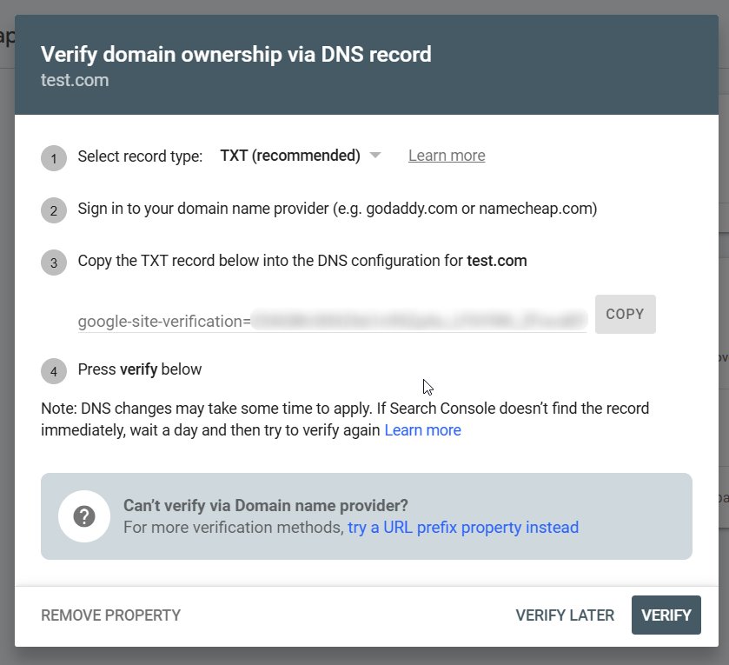Click the question mark help icon
The height and width of the screenshot is (665, 729).
pos(83,516)
